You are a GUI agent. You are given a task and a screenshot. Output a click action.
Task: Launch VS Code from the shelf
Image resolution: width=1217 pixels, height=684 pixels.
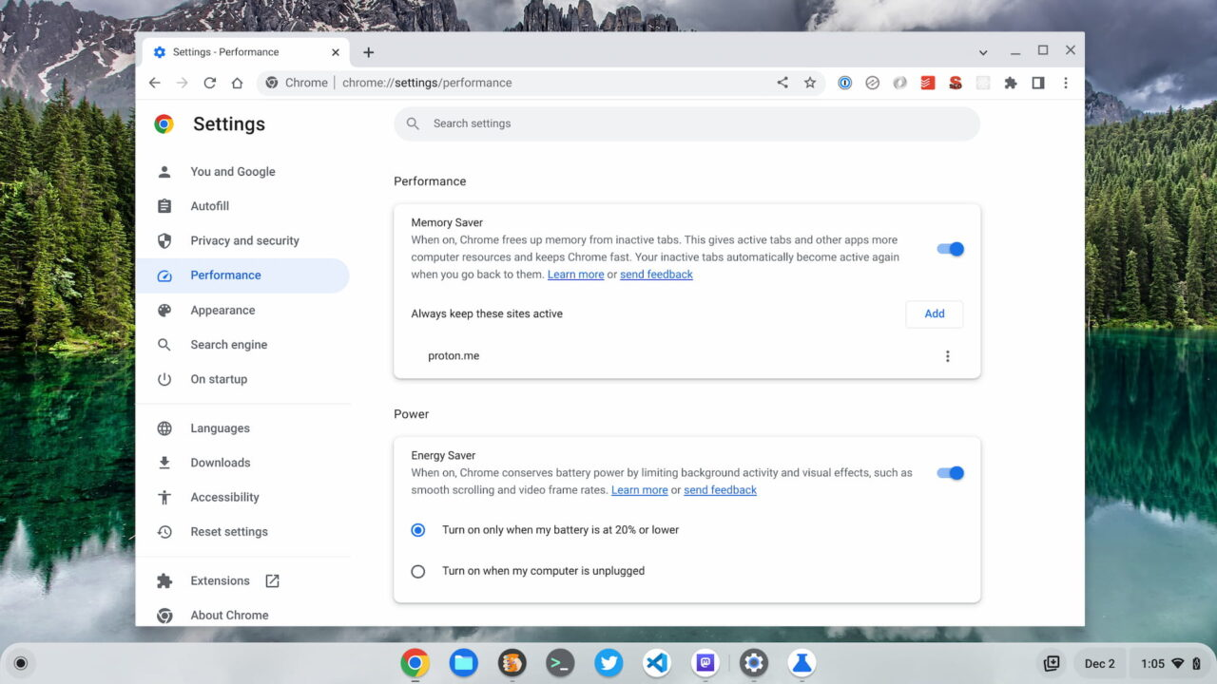coord(656,663)
